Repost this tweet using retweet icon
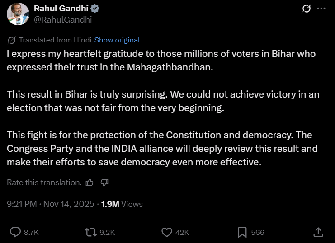 coord(90,232)
